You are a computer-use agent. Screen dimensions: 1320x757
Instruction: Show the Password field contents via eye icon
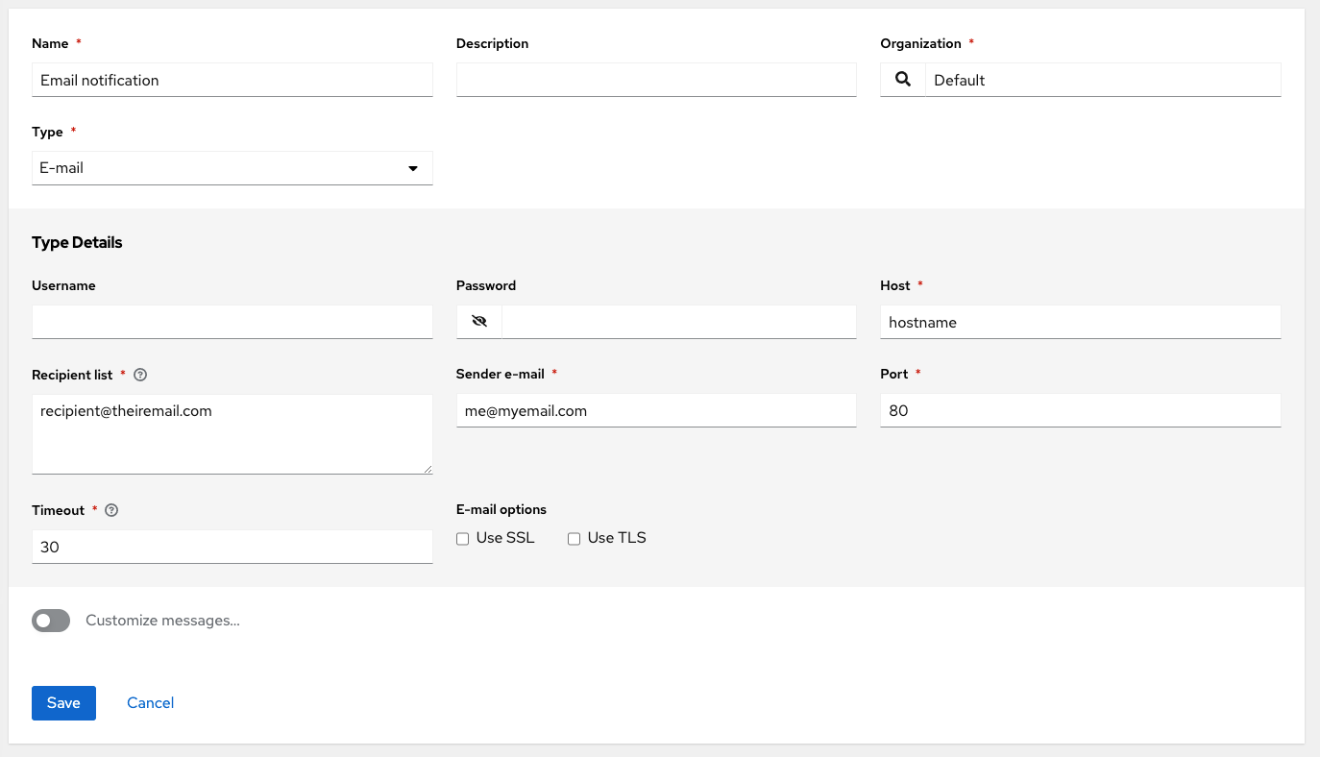pyautogui.click(x=477, y=321)
